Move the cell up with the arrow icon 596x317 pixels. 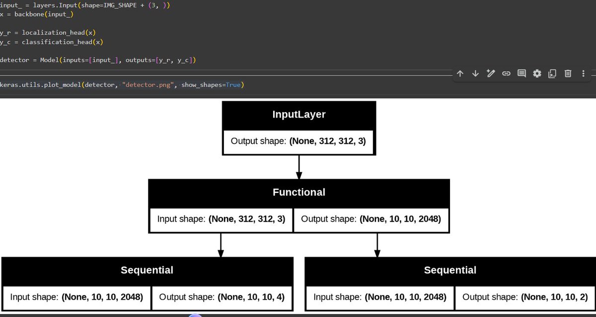coord(460,74)
